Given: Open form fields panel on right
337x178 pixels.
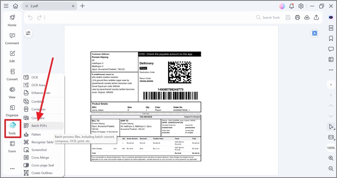Looking at the screenshot, I should point(331,59).
